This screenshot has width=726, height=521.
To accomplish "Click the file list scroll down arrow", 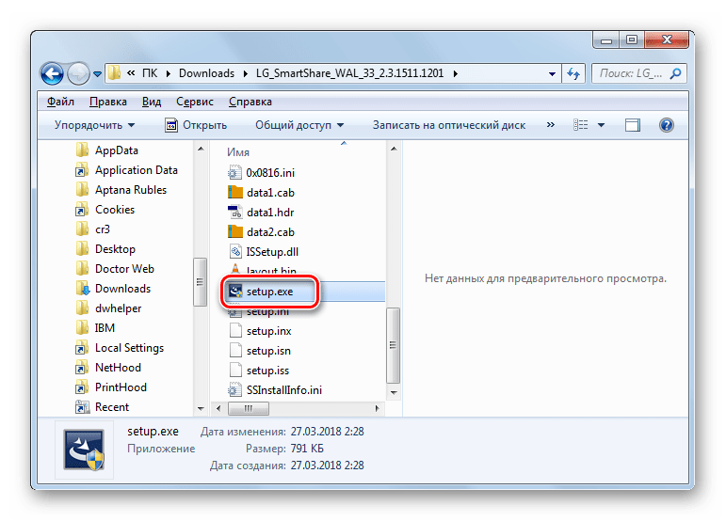I will click(x=394, y=393).
